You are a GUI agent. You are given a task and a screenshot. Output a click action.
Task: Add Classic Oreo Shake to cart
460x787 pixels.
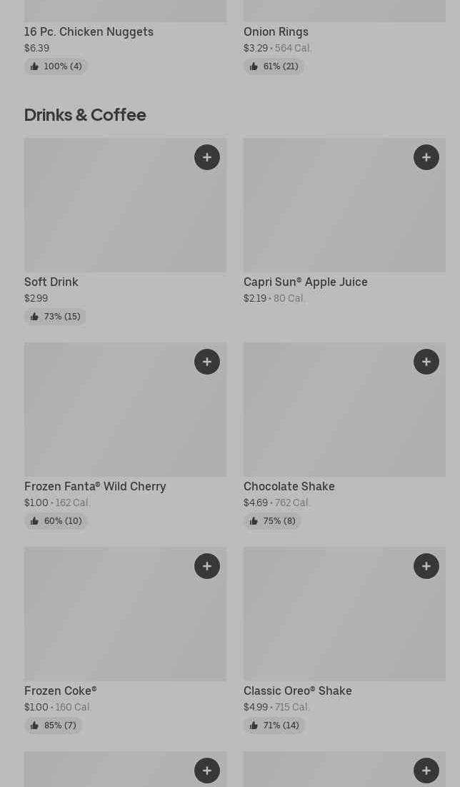tap(426, 566)
